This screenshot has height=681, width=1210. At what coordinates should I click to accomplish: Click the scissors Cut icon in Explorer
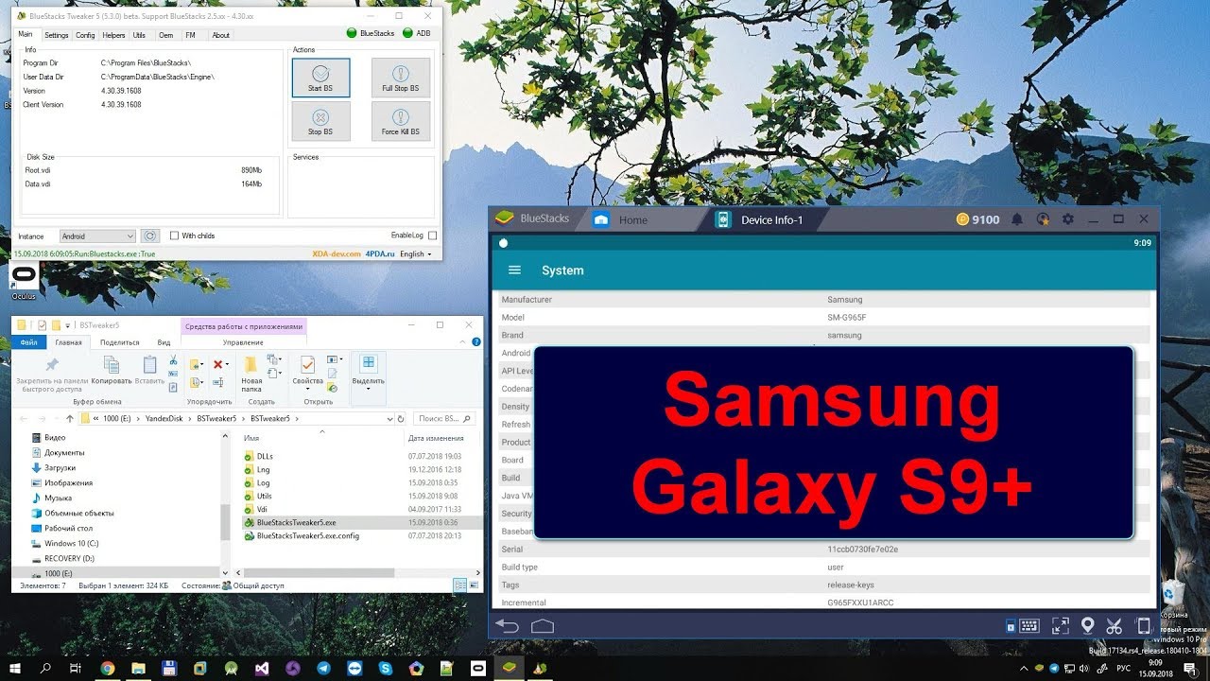click(174, 360)
